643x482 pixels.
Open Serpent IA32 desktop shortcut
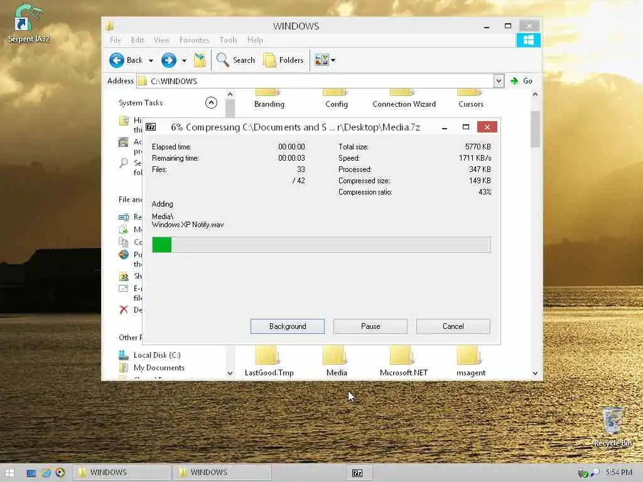29,23
